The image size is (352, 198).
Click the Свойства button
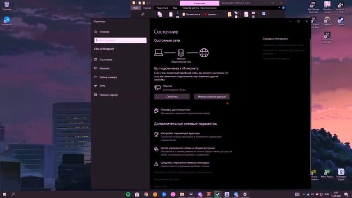pos(172,97)
